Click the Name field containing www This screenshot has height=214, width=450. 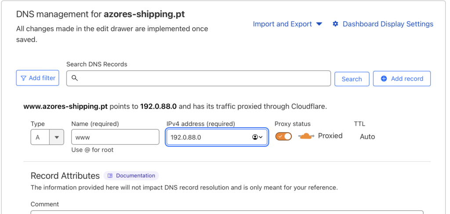115,137
